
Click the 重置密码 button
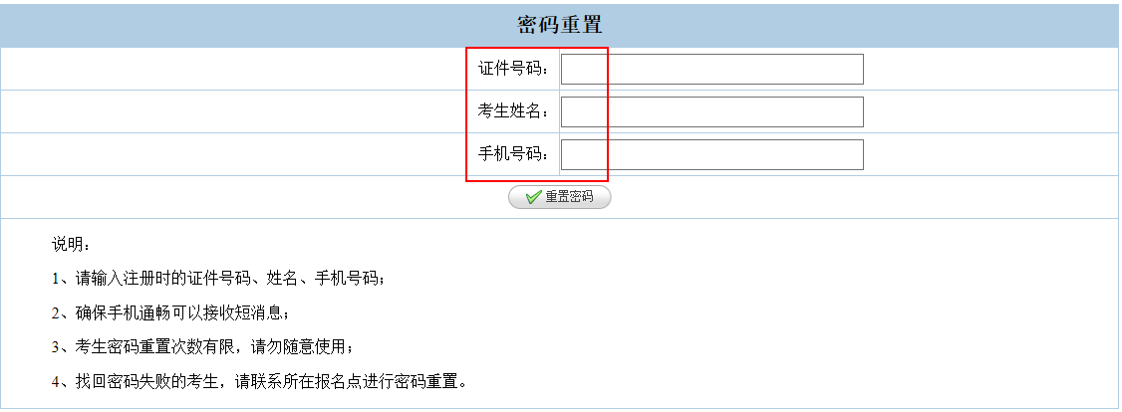point(560,197)
